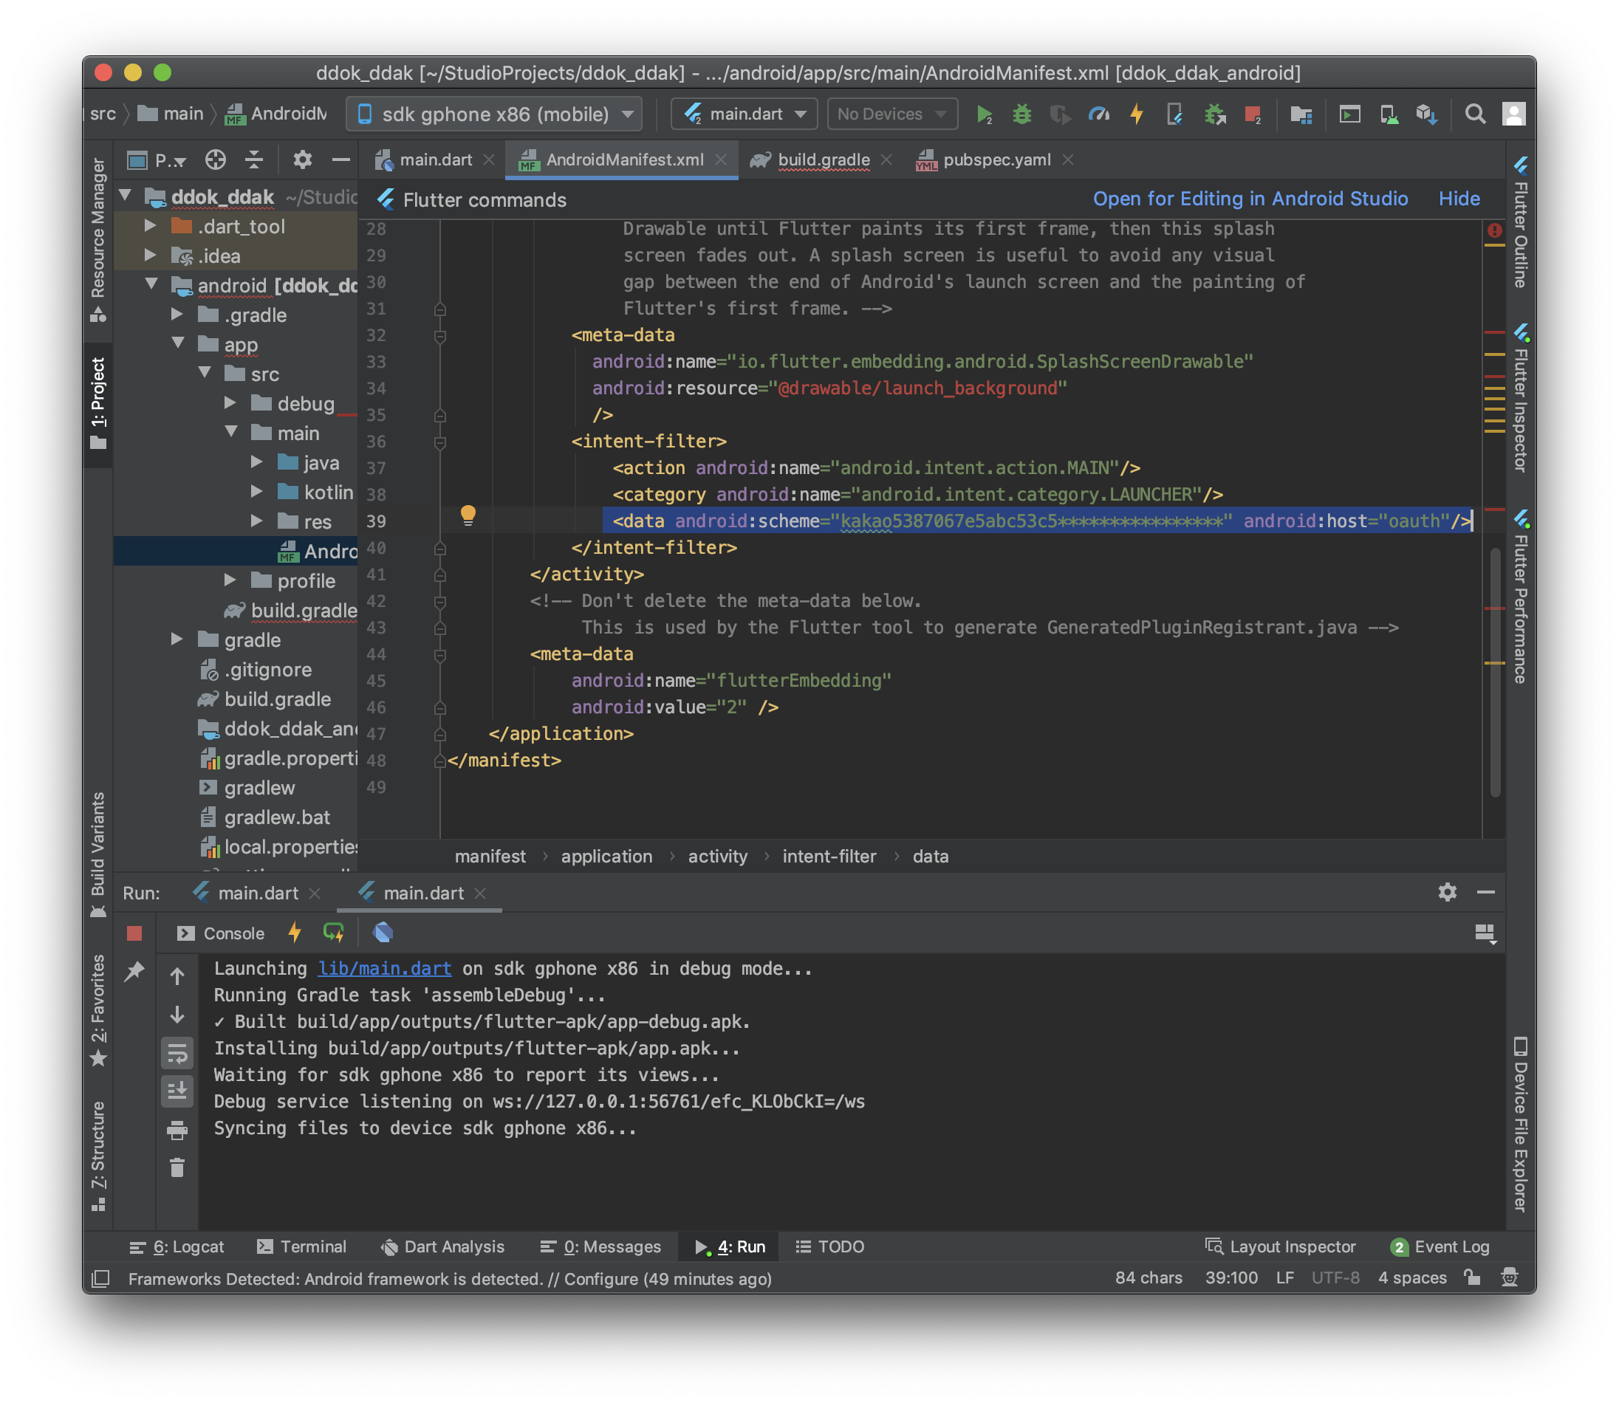
Task: Toggle soft-wrap in the Run console
Action: point(177,1054)
